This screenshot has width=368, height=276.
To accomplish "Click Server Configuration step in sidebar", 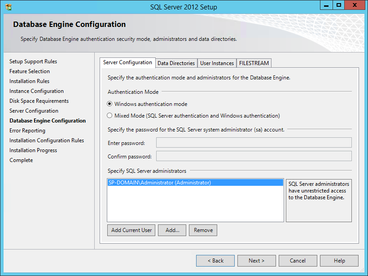I will [34, 111].
